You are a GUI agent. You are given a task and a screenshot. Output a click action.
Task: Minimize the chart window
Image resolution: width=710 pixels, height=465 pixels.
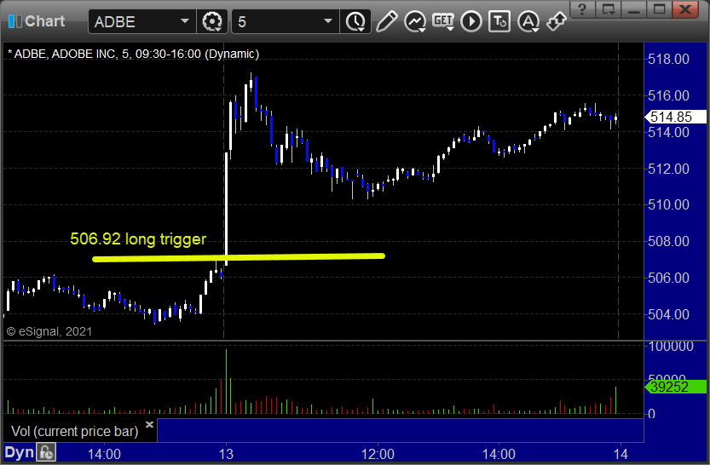click(634, 9)
